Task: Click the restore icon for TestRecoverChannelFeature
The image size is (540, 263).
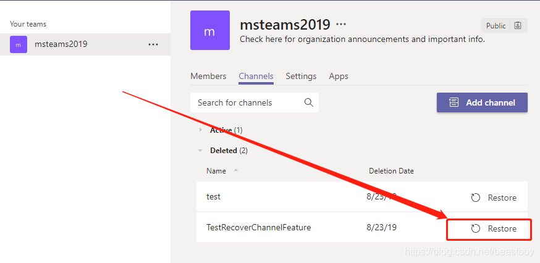Action: pos(476,228)
